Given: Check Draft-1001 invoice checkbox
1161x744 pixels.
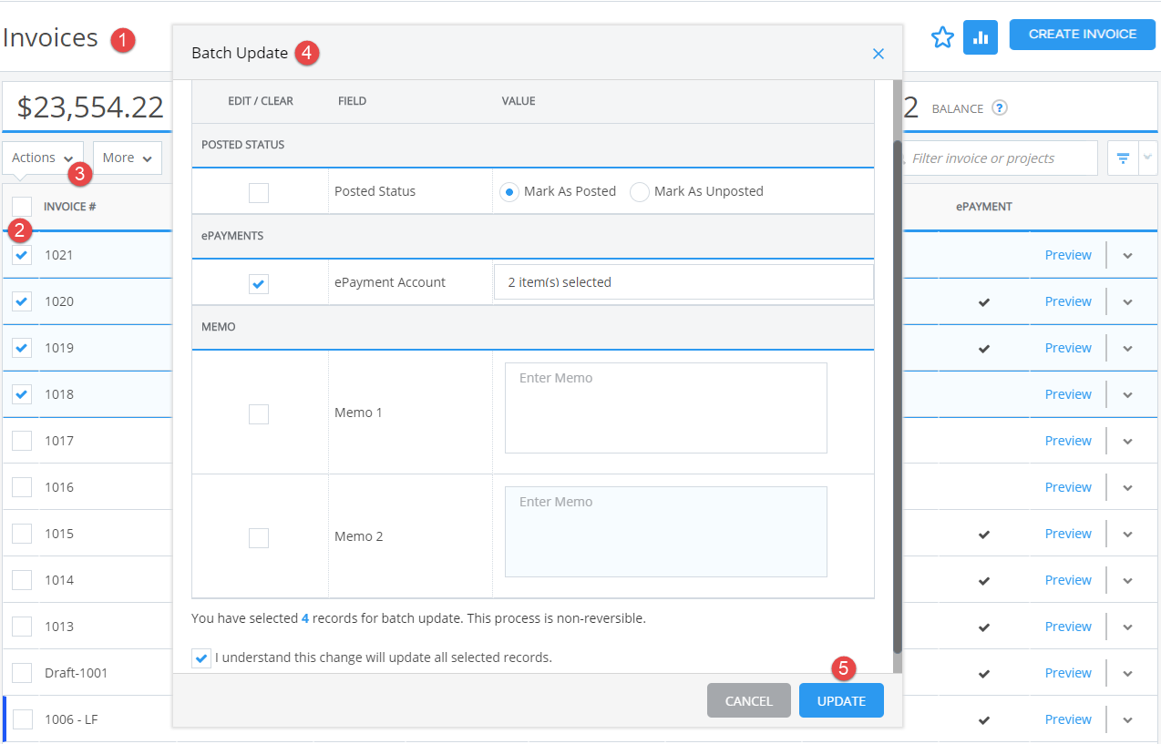Looking at the screenshot, I should click(22, 673).
